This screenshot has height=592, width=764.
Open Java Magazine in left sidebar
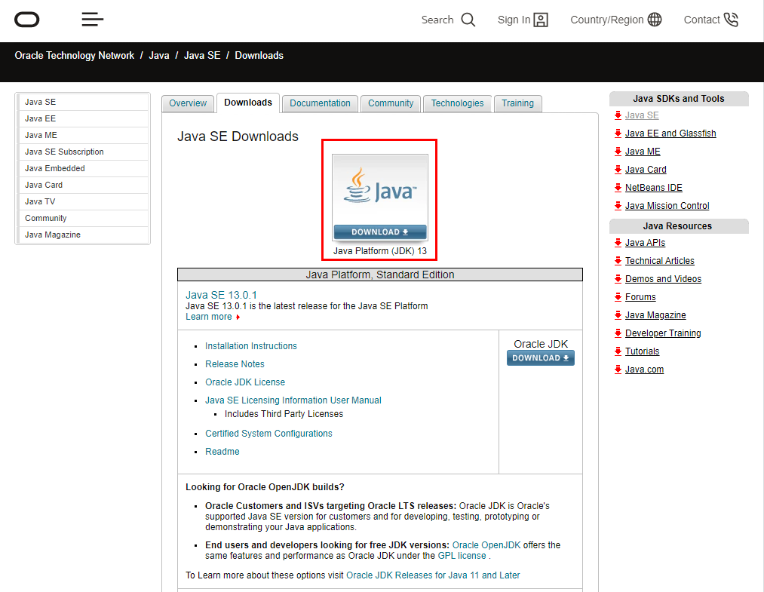[83, 235]
